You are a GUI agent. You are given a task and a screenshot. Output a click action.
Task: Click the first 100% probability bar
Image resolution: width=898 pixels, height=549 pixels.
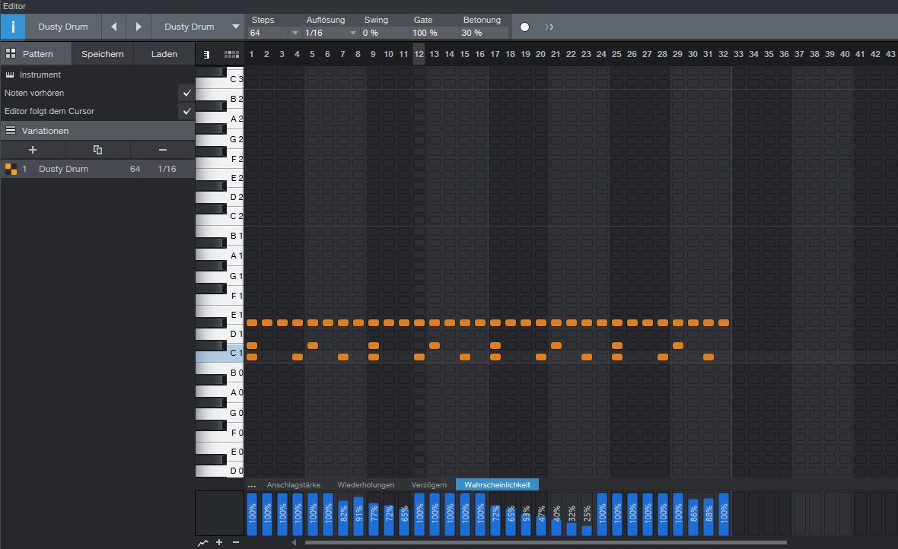(253, 514)
